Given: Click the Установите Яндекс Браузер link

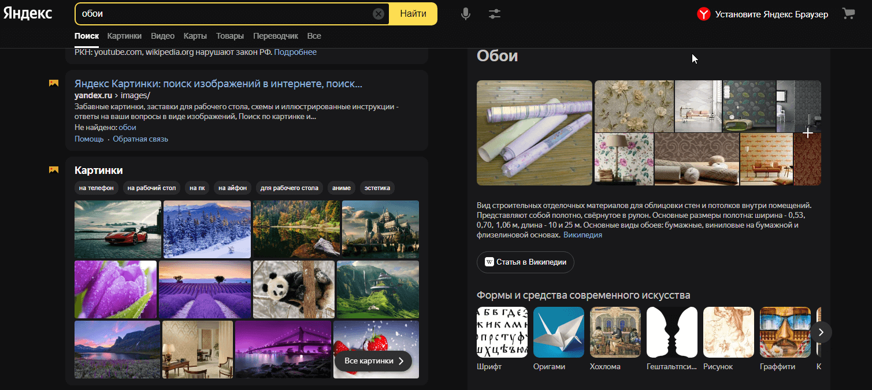Looking at the screenshot, I should click(771, 14).
